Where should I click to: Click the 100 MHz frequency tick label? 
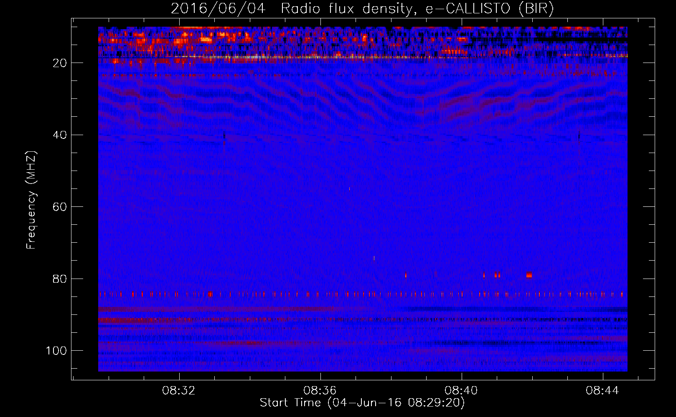pyautogui.click(x=56, y=351)
